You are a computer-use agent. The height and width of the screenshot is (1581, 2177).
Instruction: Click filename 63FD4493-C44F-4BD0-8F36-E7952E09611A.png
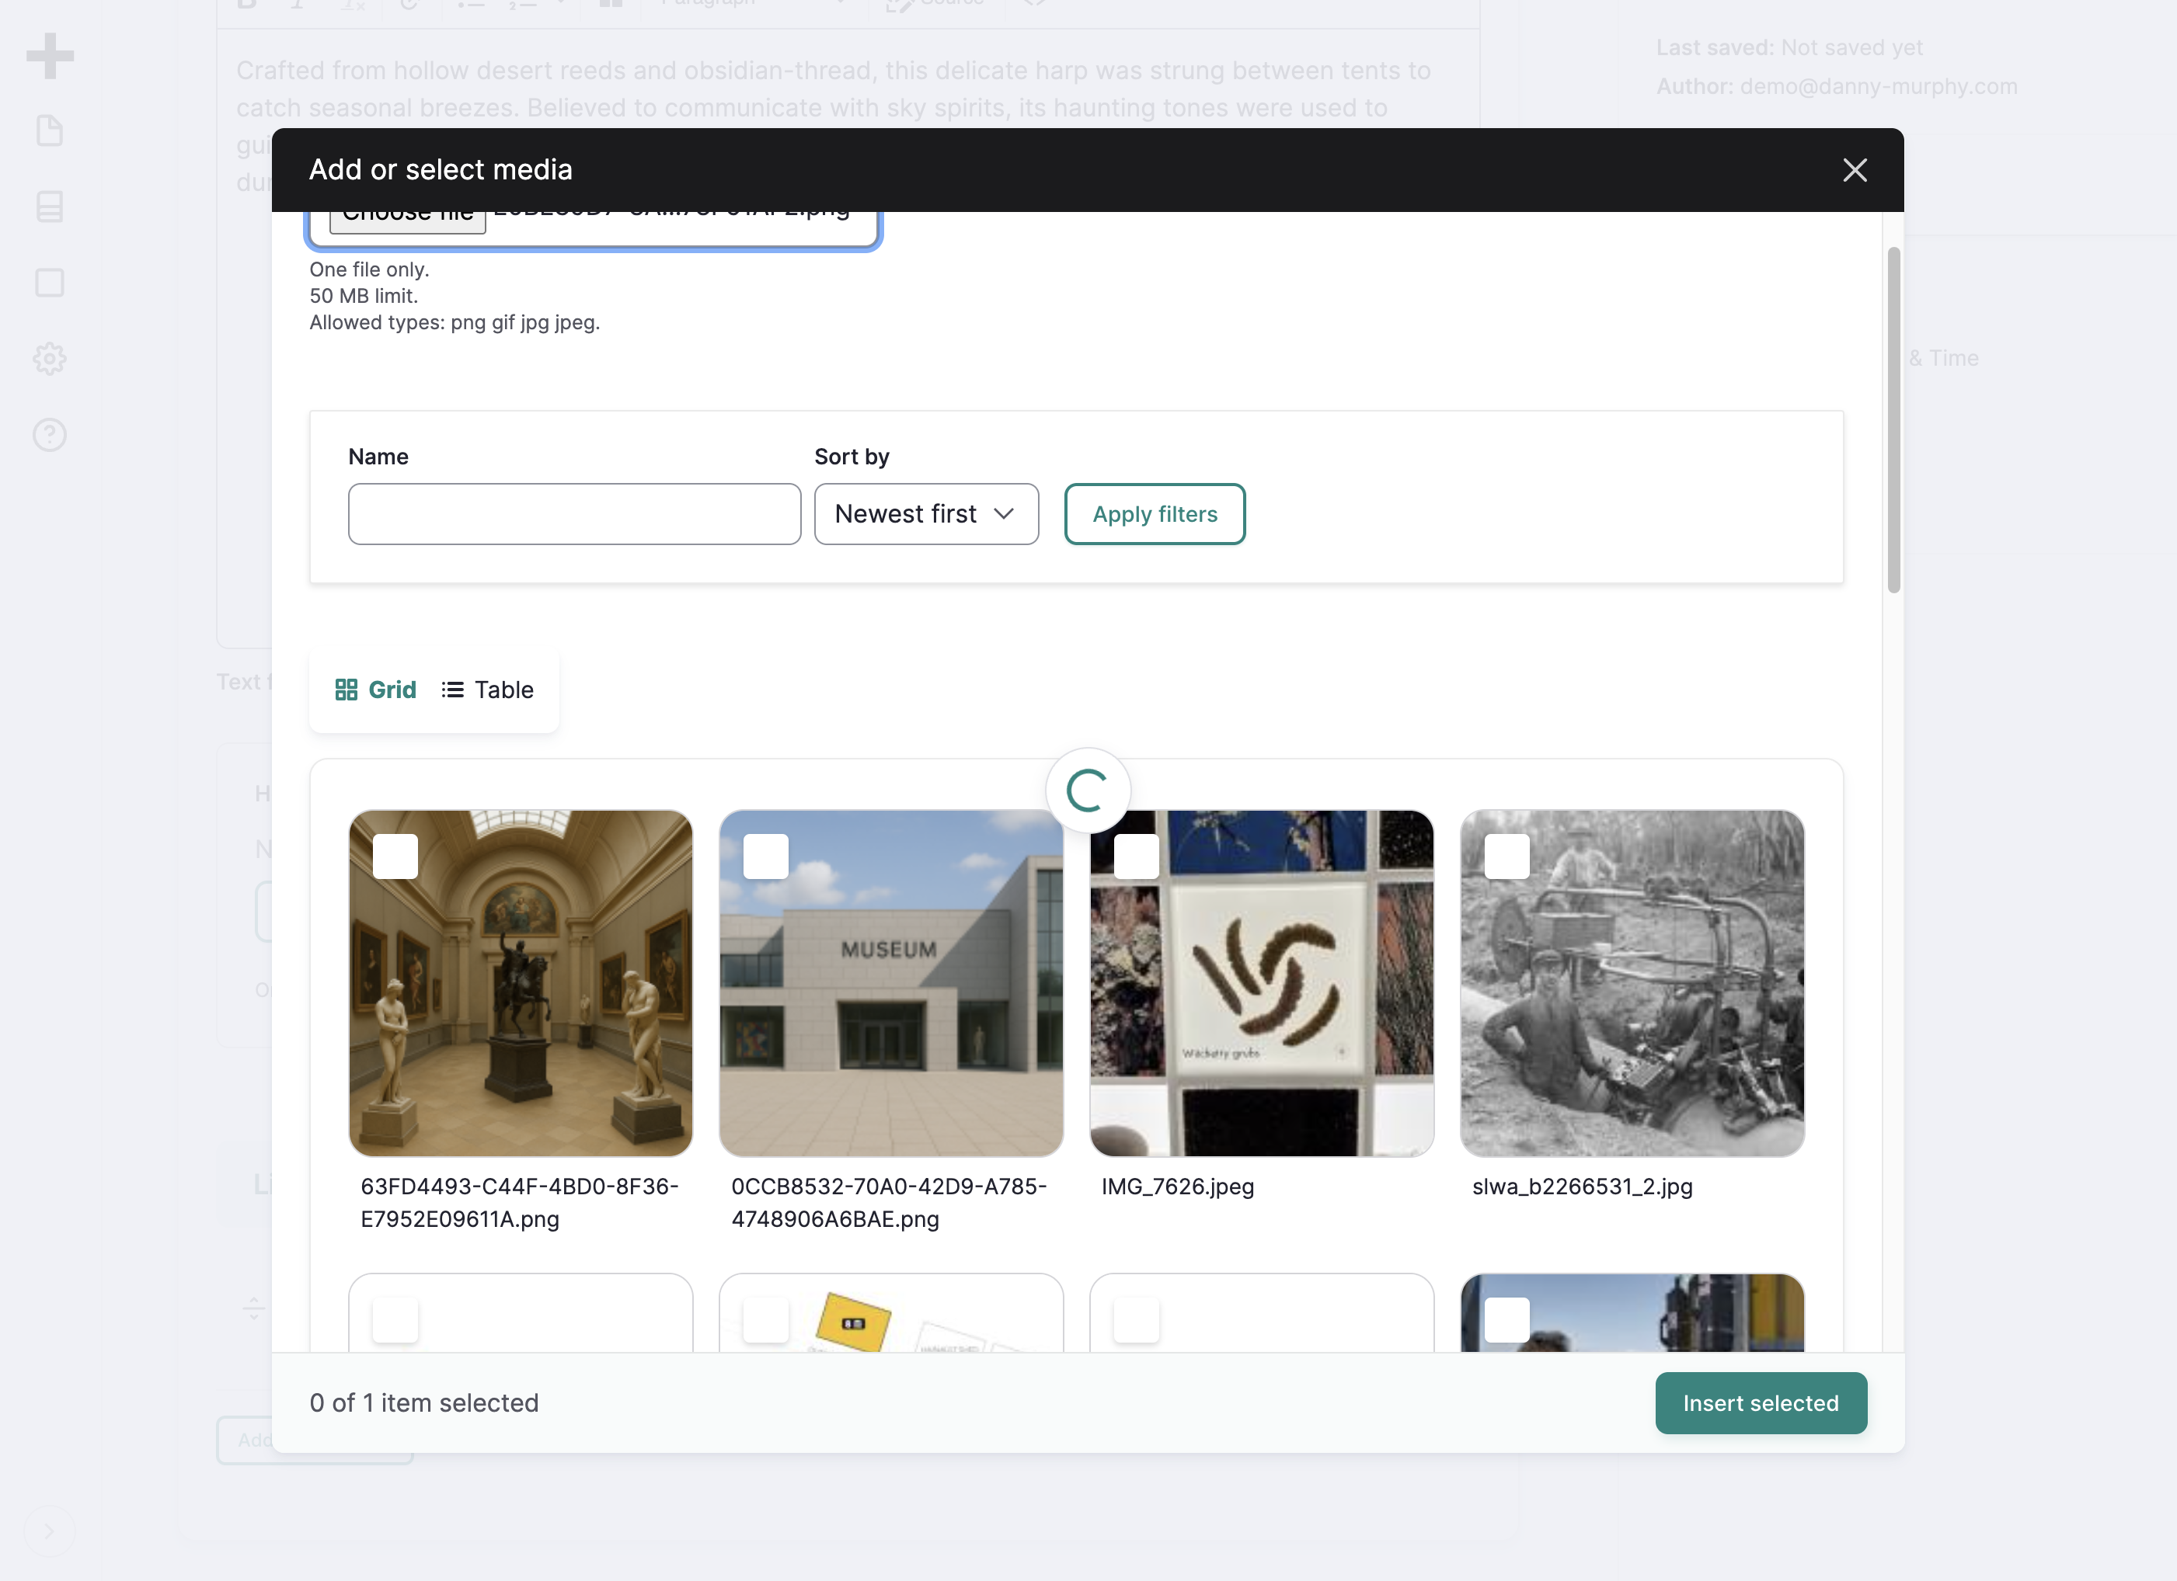coord(519,1202)
